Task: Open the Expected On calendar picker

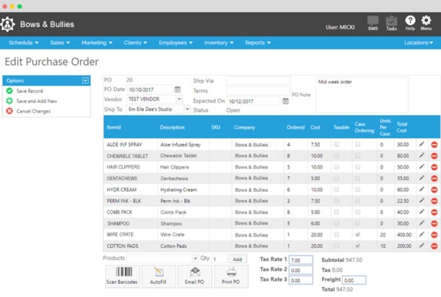Action: tap(285, 101)
